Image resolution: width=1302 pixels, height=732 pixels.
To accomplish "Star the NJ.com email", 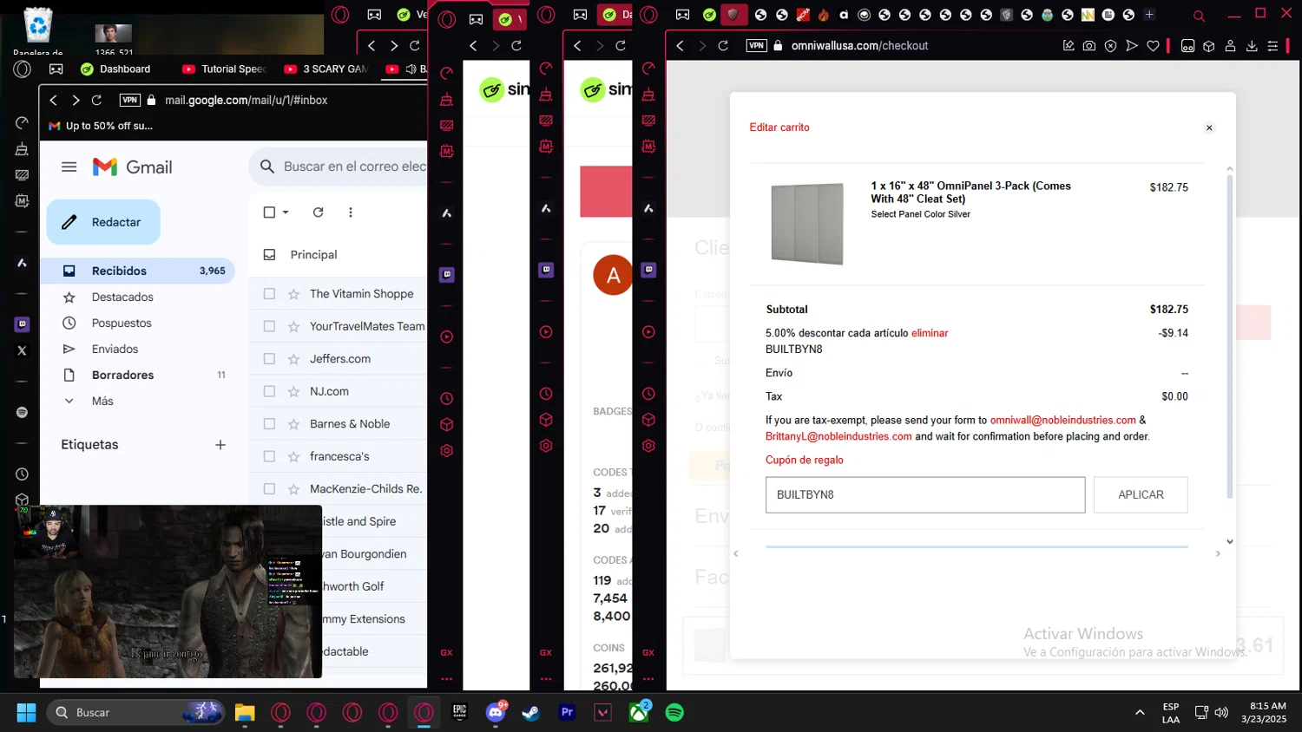I will [x=293, y=391].
